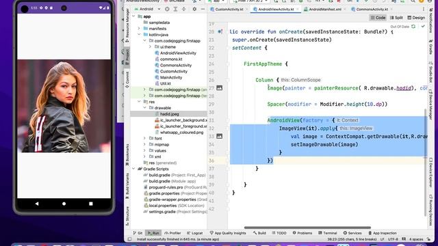The image size is (438, 246).
Task: Expand the values folder
Action: (144, 150)
